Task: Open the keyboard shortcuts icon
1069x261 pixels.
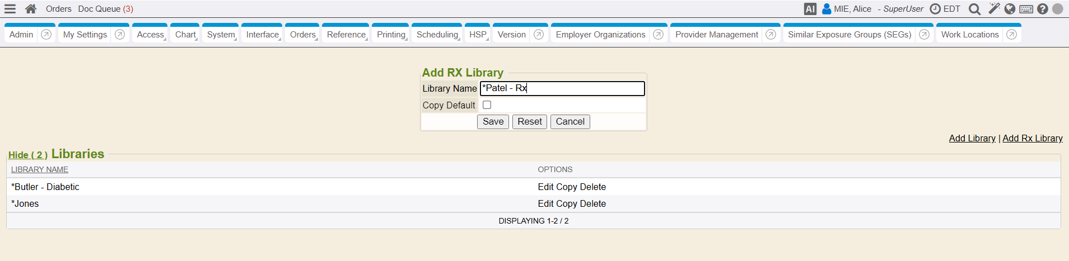Action: 1026,9
